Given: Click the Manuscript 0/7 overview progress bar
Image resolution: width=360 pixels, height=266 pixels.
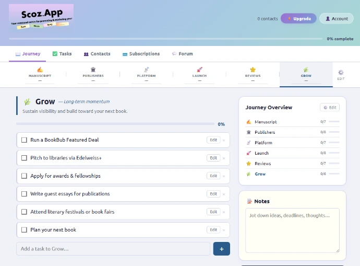Looking at the screenshot, I should [334, 122].
